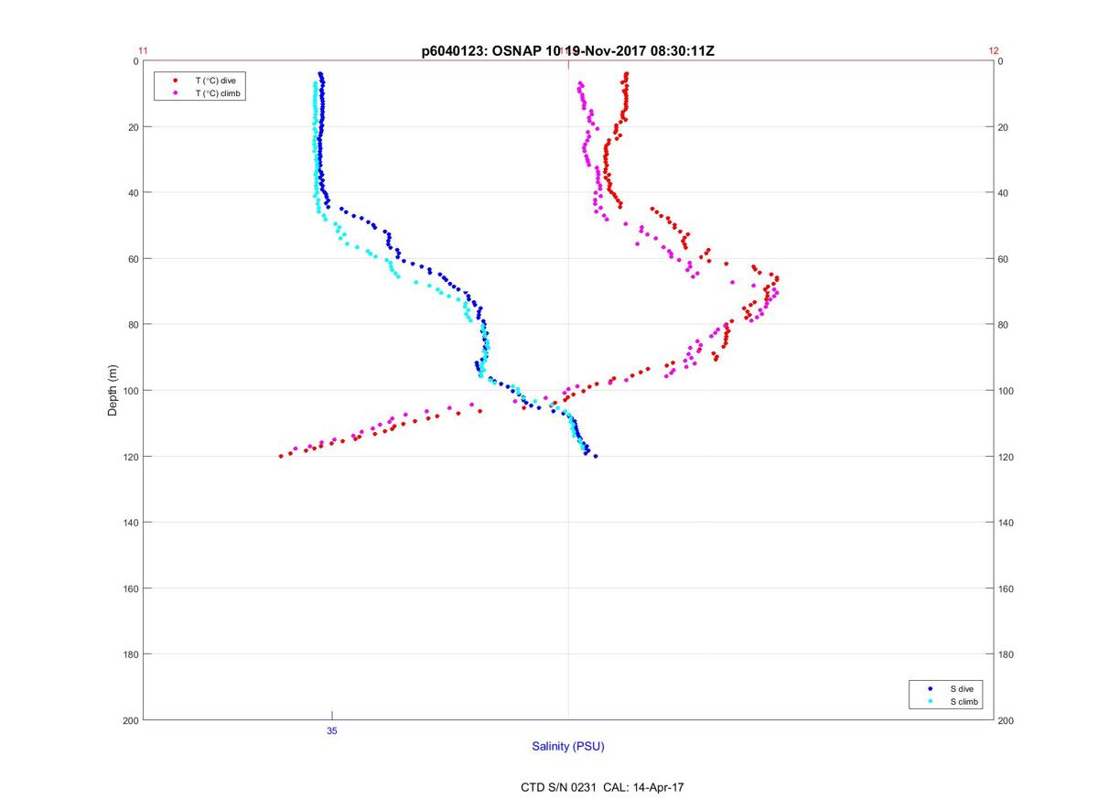This screenshot has width=1098, height=810.
Task: Click the '0' tick on the left depth axis
Action: click(135, 61)
